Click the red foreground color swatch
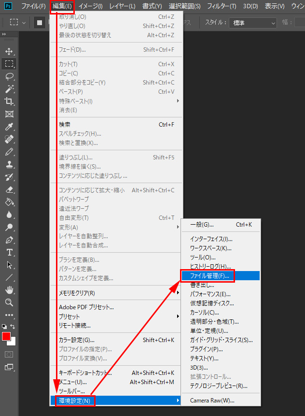The width and height of the screenshot is (305, 416). 6,336
